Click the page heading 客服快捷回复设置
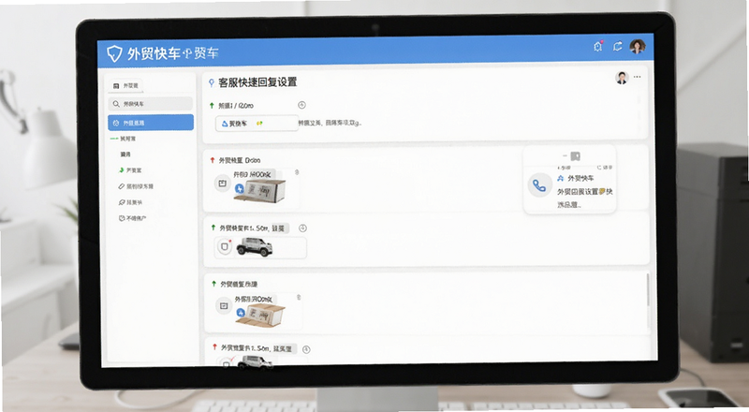This screenshot has height=412, width=749. [258, 82]
